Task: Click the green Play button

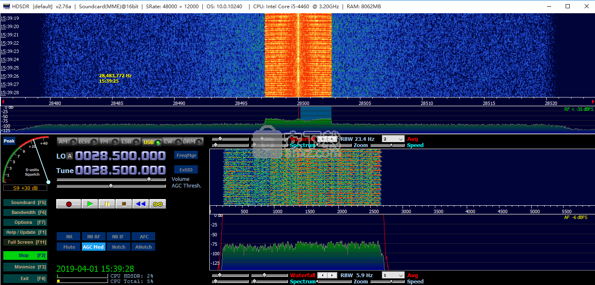Action: pyautogui.click(x=90, y=204)
